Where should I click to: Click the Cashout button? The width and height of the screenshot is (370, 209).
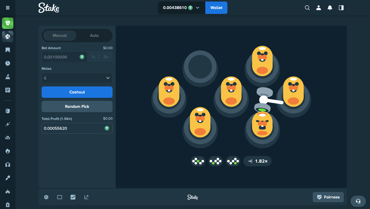click(x=77, y=92)
